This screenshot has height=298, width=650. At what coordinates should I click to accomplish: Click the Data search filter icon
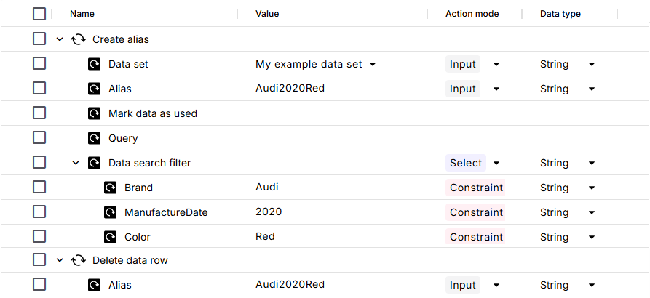click(x=94, y=163)
